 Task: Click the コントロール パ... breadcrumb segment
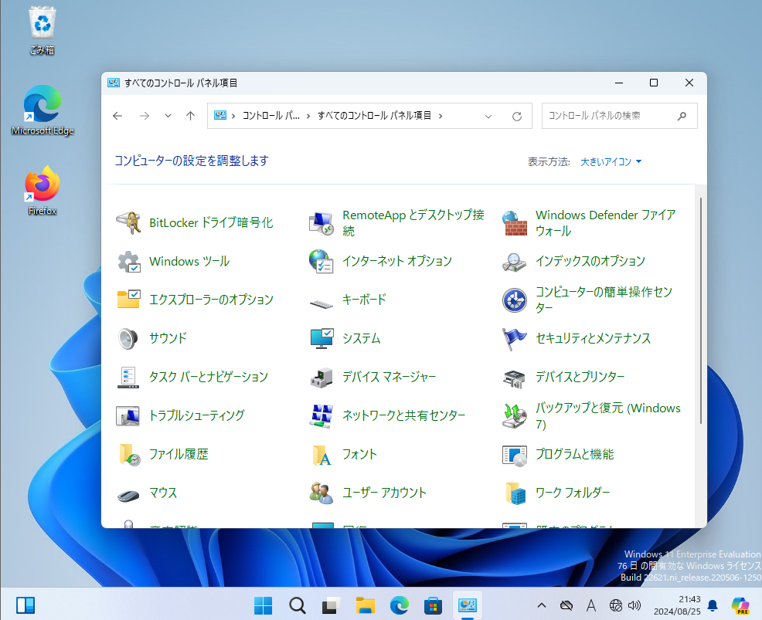[x=270, y=116]
